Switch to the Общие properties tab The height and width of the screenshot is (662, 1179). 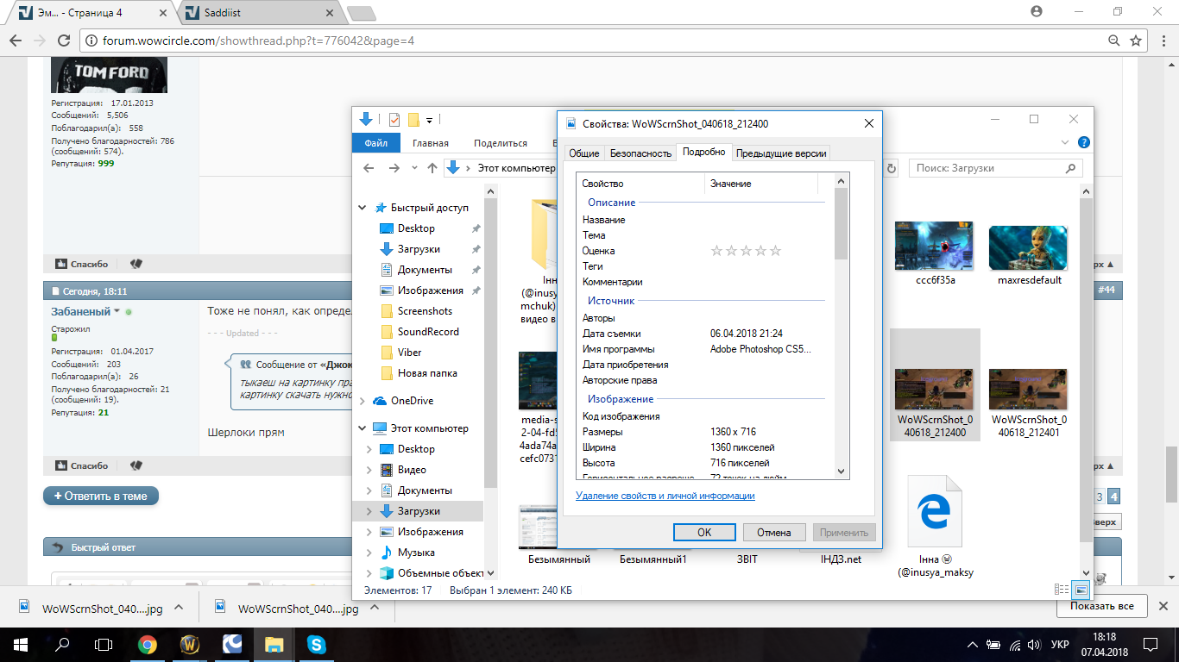[x=583, y=153]
